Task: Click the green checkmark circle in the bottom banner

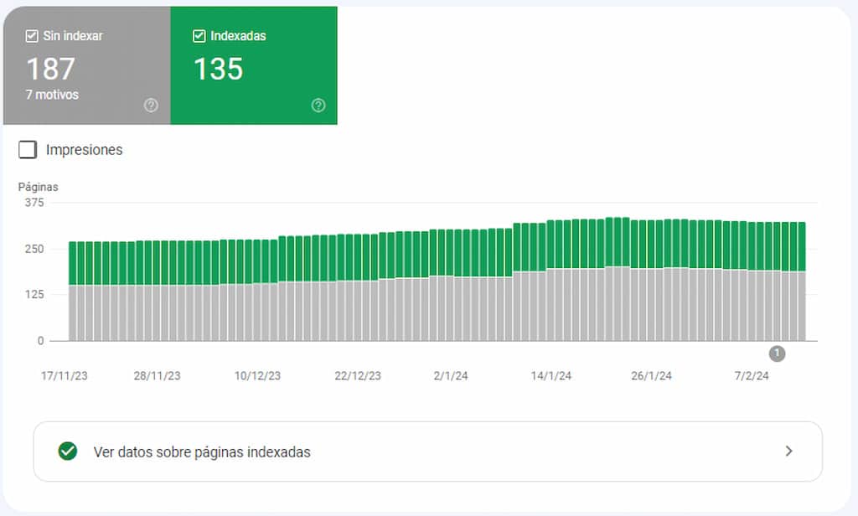Action: (66, 451)
